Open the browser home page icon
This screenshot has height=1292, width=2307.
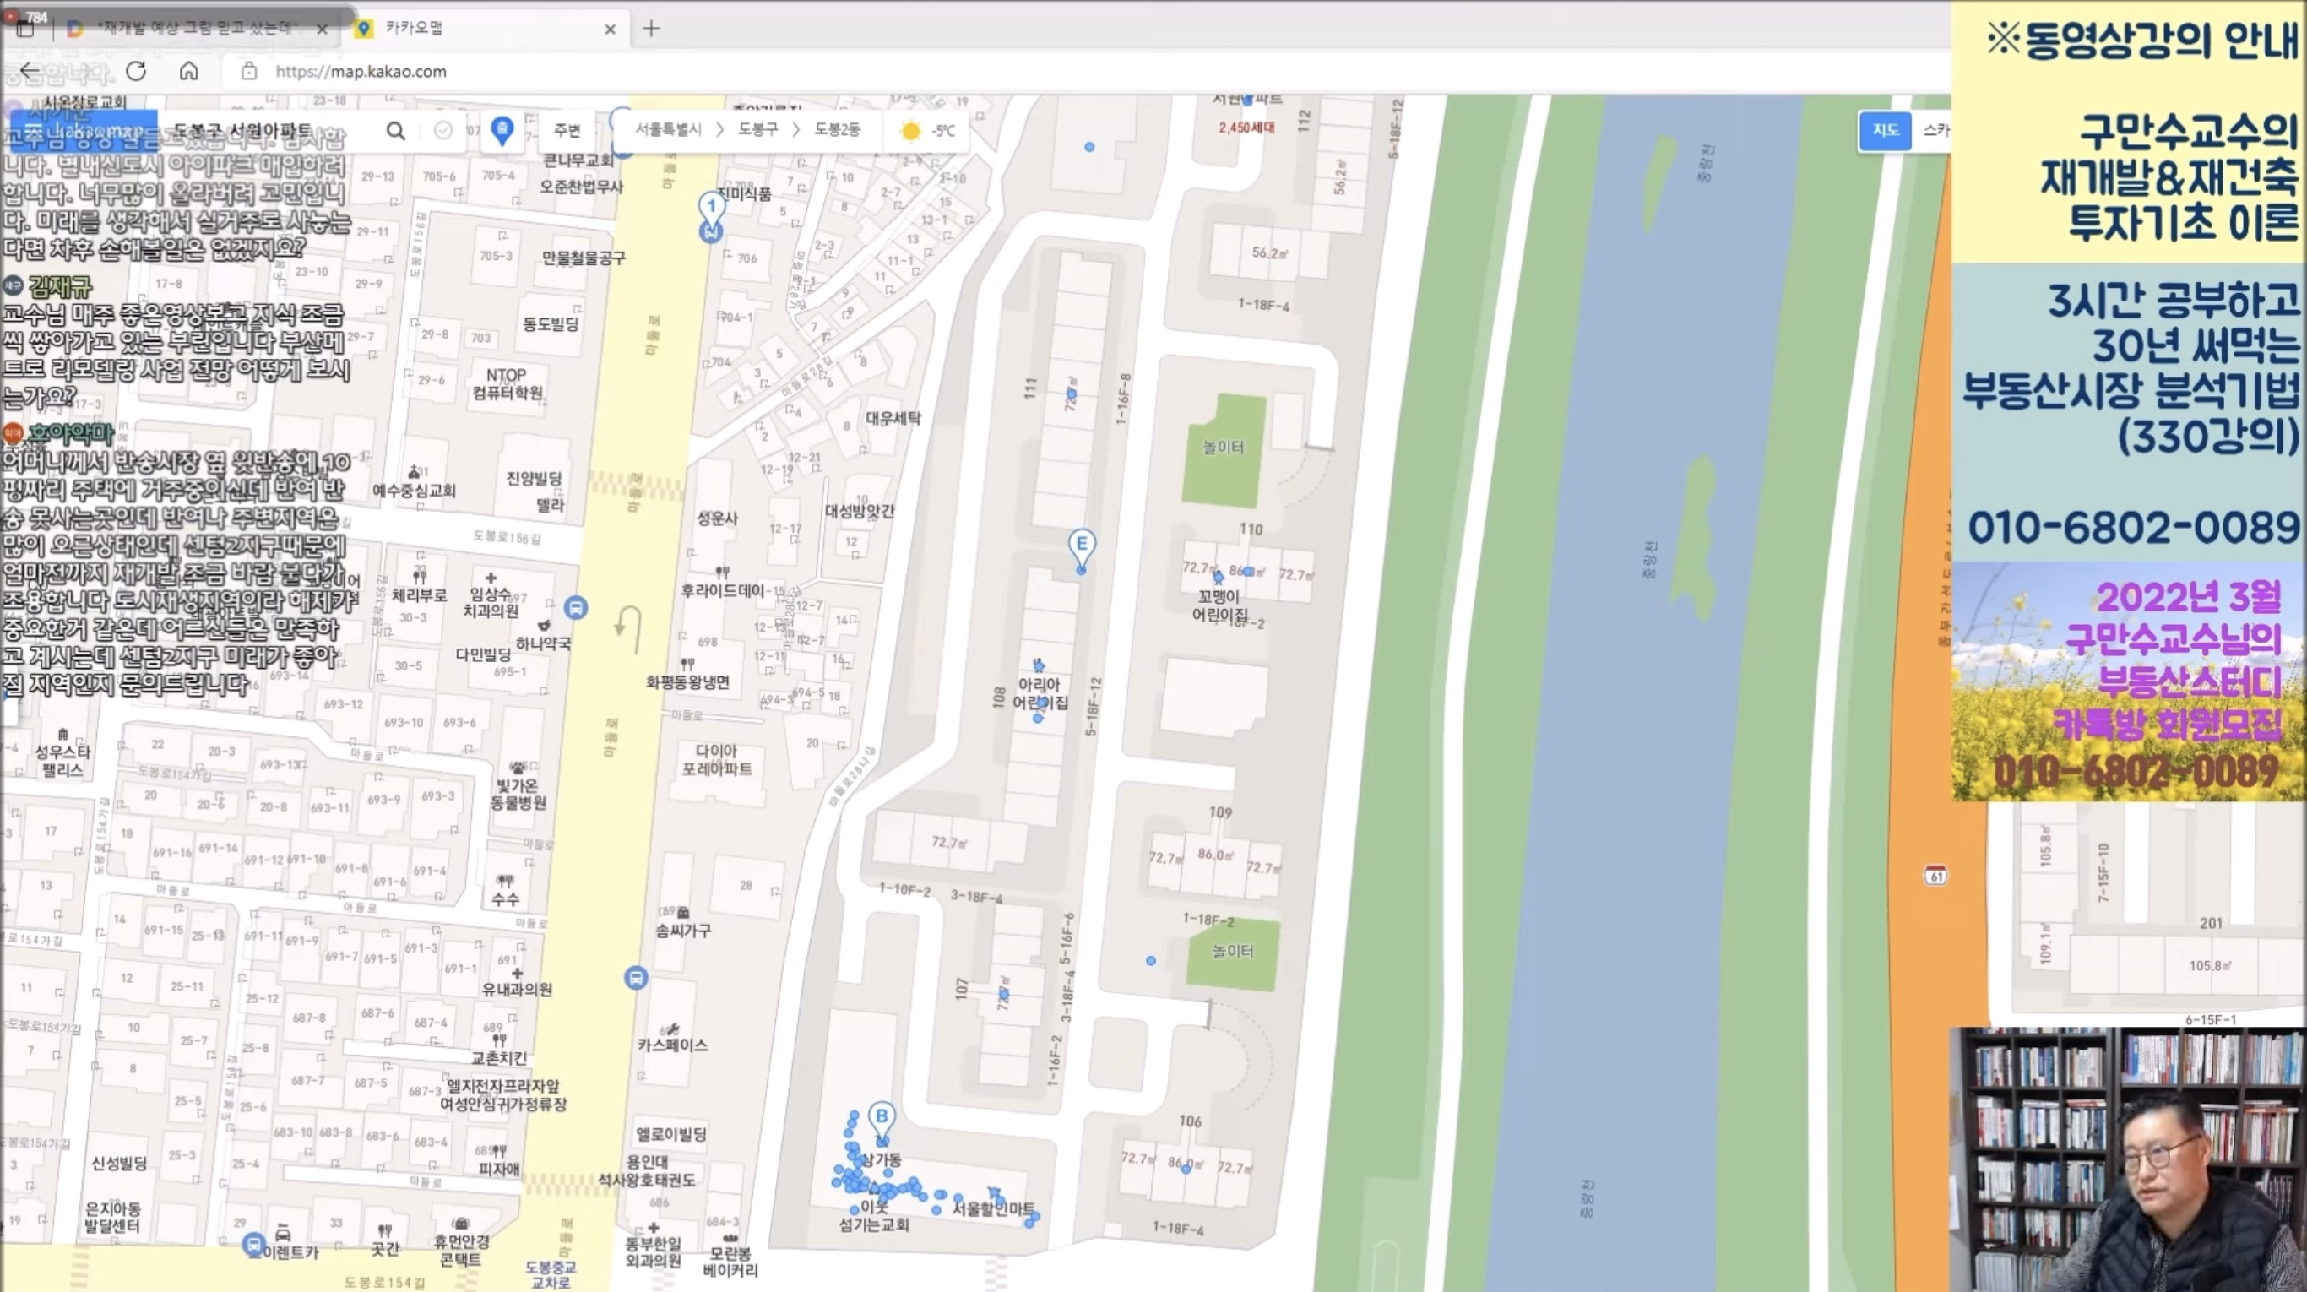coord(188,71)
